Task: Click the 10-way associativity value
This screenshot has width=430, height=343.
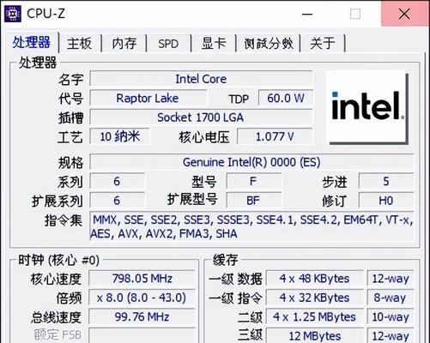Action: click(x=391, y=316)
